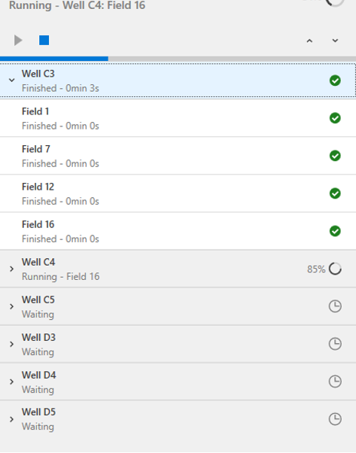
Task: Stop the run with blue square button
Action: (x=44, y=40)
